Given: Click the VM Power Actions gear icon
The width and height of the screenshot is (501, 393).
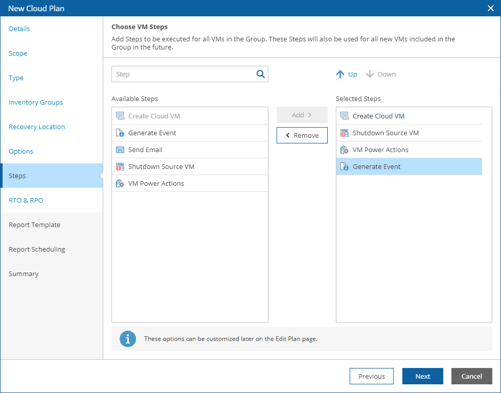Looking at the screenshot, I should pyautogui.click(x=120, y=183).
